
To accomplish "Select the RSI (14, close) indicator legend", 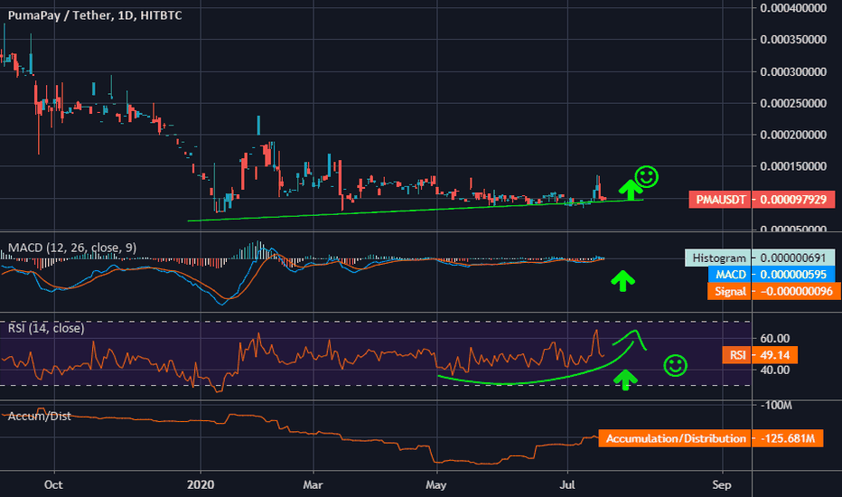I will (x=46, y=328).
